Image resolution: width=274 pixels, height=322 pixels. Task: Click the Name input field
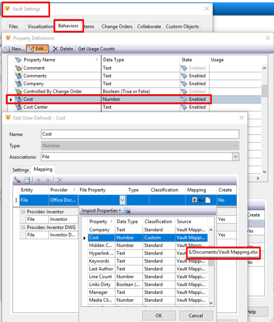click(x=140, y=134)
